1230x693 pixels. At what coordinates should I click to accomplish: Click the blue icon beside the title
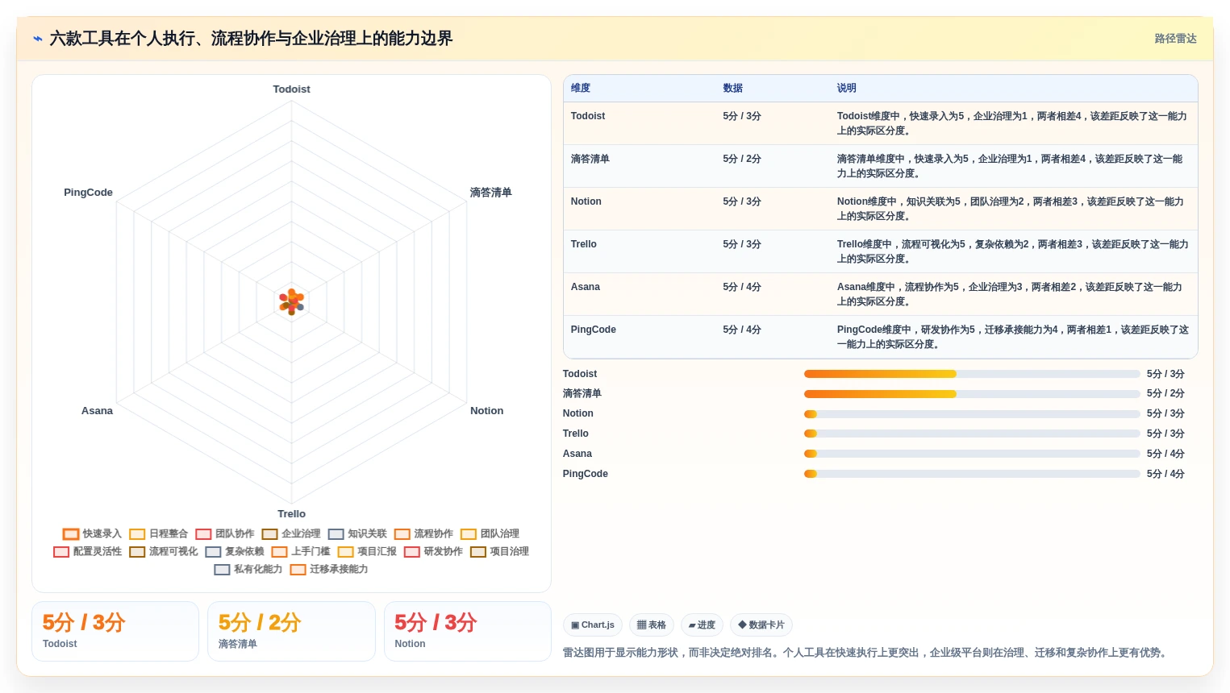coord(37,39)
